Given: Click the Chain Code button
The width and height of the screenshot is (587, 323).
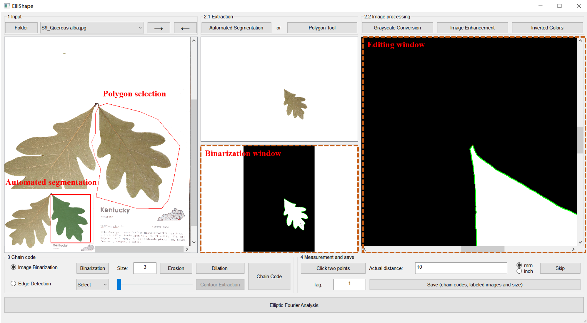Looking at the screenshot, I should tap(269, 276).
